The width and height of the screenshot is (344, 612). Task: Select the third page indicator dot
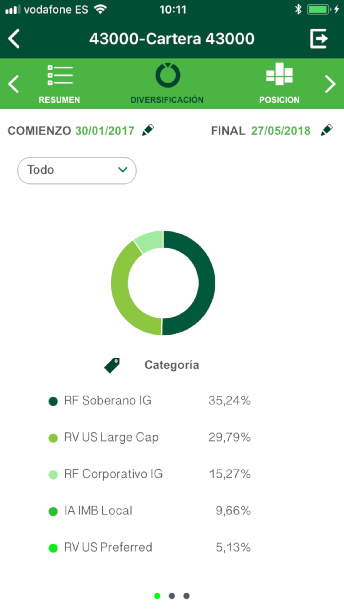coord(187,596)
